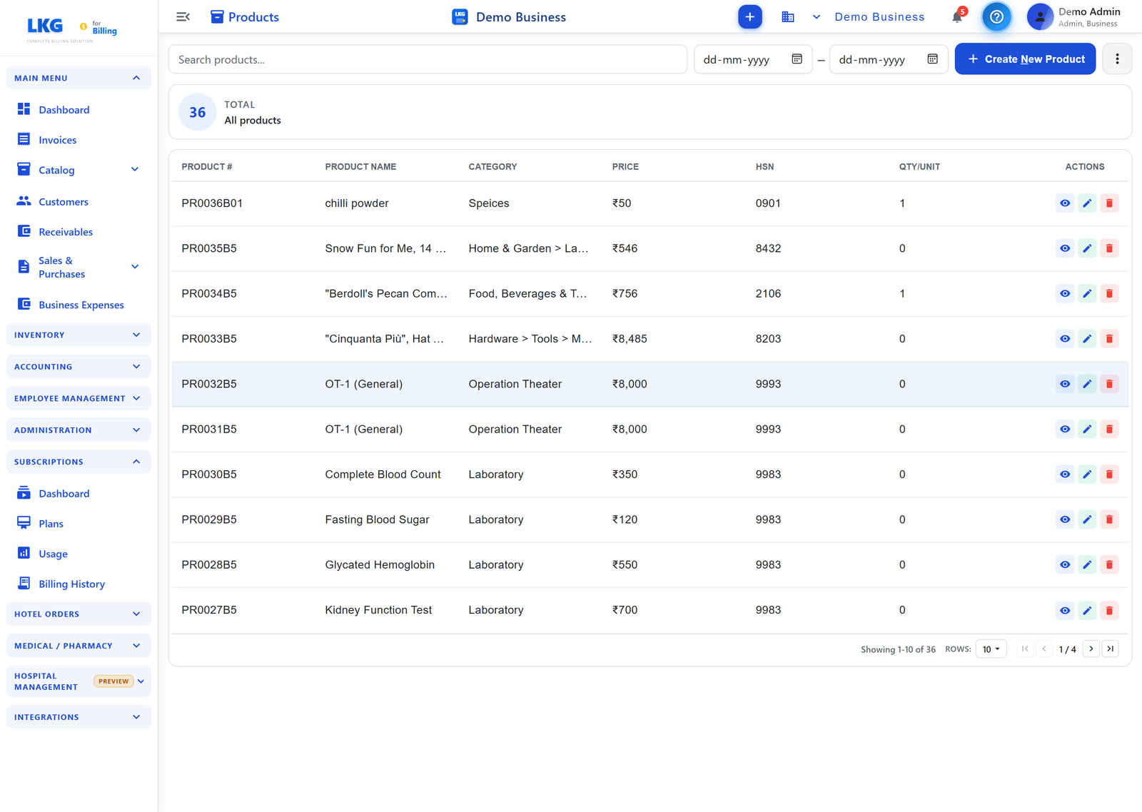Open Customers page
Image resolution: width=1142 pixels, height=812 pixels.
click(x=79, y=202)
